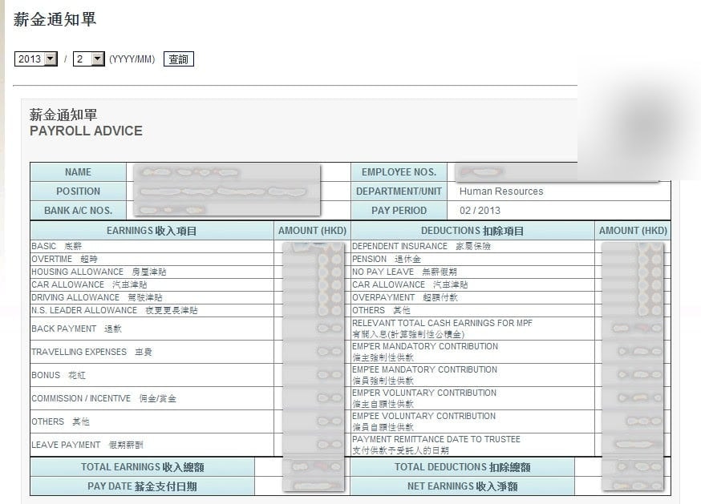
Task: Click EMP'EE MANDATORY CONTRIBUTION row label
Action: tap(424, 369)
